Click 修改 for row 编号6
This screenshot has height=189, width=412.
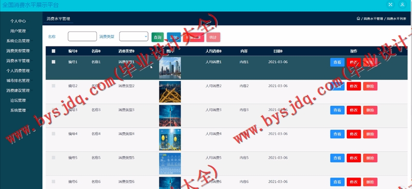tap(354, 182)
